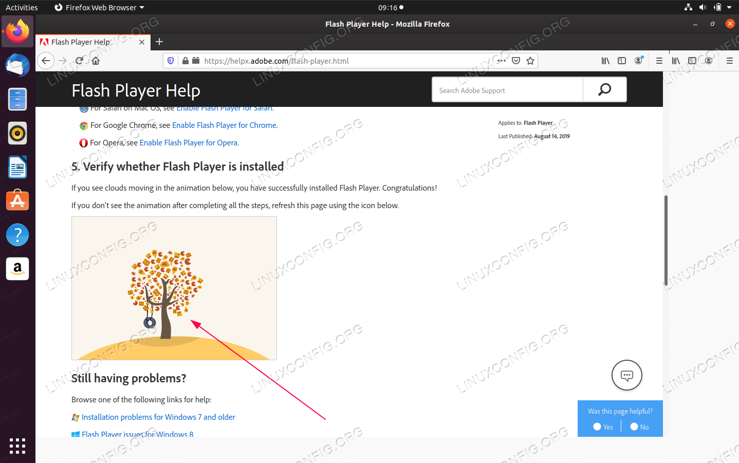The image size is (739, 463).
Task: Open the Firefox home page icon
Action: [x=96, y=61]
